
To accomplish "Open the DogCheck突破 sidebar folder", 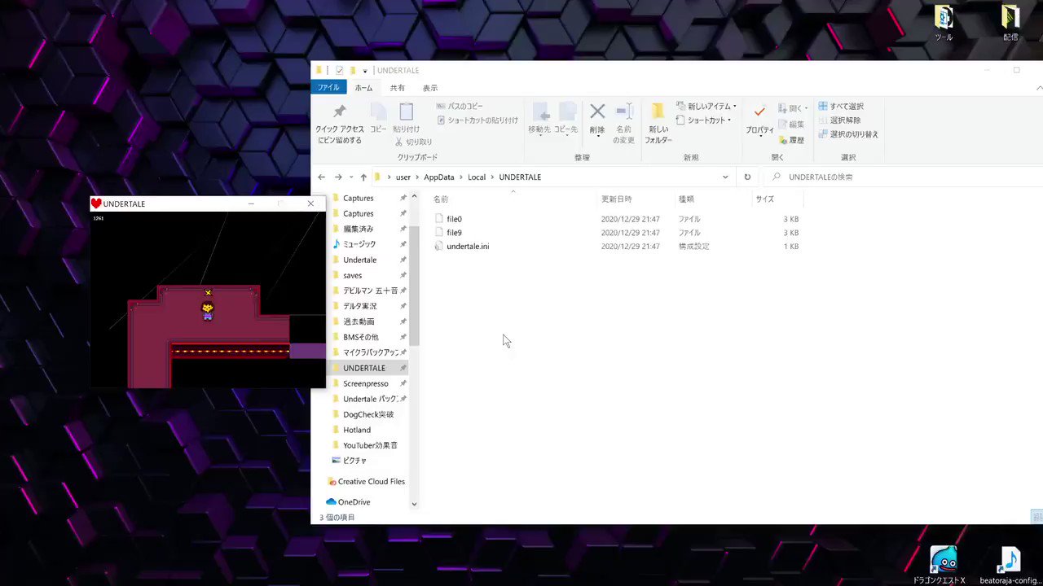I will coord(368,414).
